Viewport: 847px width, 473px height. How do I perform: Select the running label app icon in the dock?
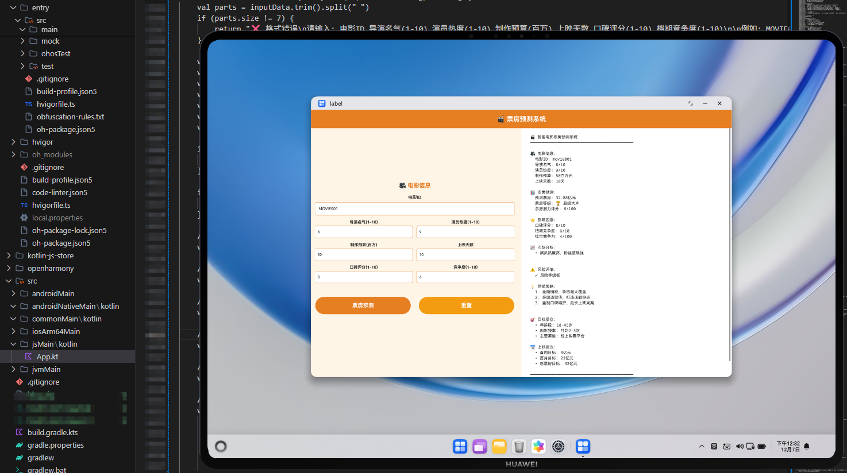(x=583, y=446)
